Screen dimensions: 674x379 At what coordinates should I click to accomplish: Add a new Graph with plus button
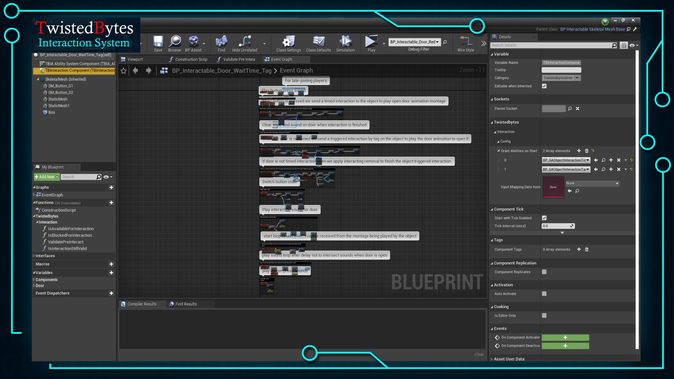click(x=111, y=187)
